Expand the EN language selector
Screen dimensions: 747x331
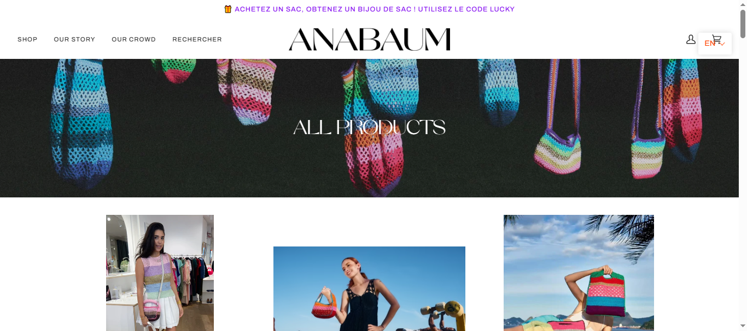715,44
